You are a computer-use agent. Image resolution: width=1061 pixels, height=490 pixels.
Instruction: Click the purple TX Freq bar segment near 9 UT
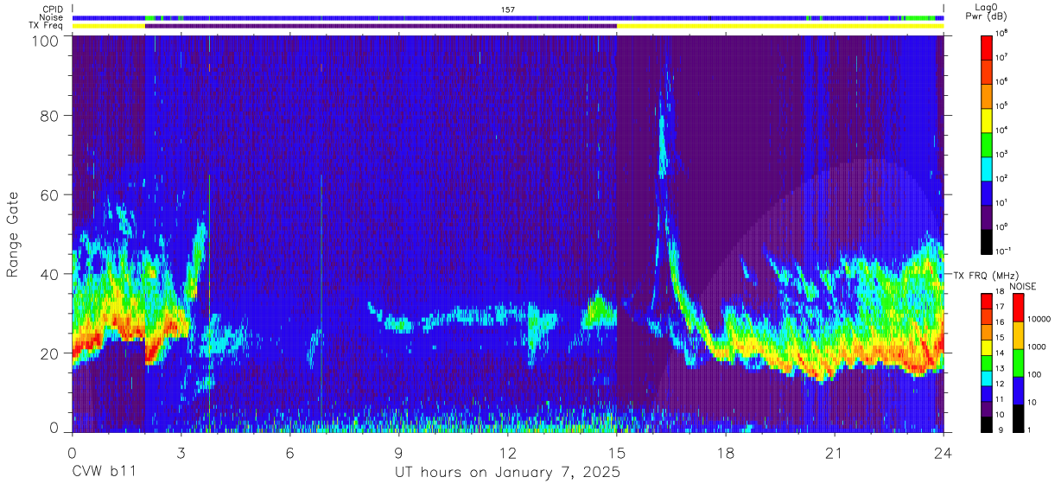pyautogui.click(x=381, y=26)
